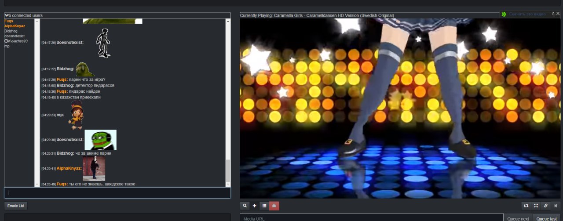Click Queue next button
The width and height of the screenshot is (563, 221).
click(x=518, y=218)
